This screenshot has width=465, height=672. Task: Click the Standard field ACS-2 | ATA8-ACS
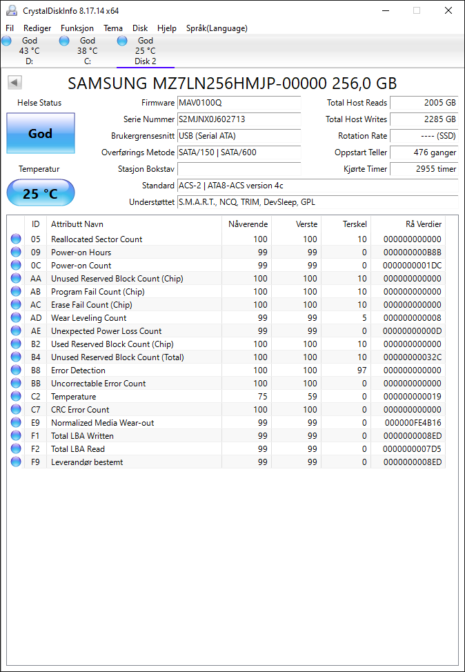click(317, 186)
